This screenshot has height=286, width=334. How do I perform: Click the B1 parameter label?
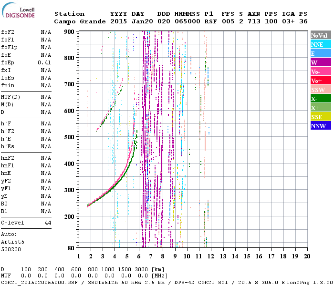tap(4, 211)
